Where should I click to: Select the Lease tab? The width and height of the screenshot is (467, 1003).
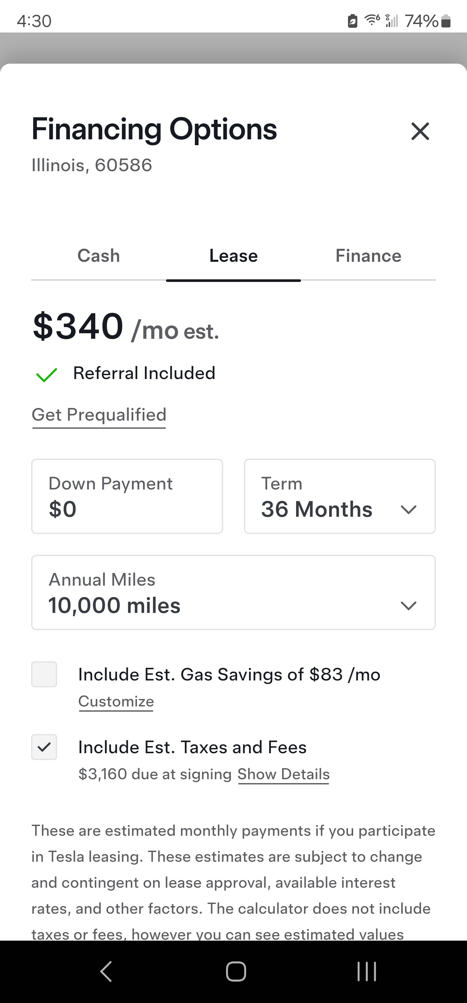tap(233, 256)
